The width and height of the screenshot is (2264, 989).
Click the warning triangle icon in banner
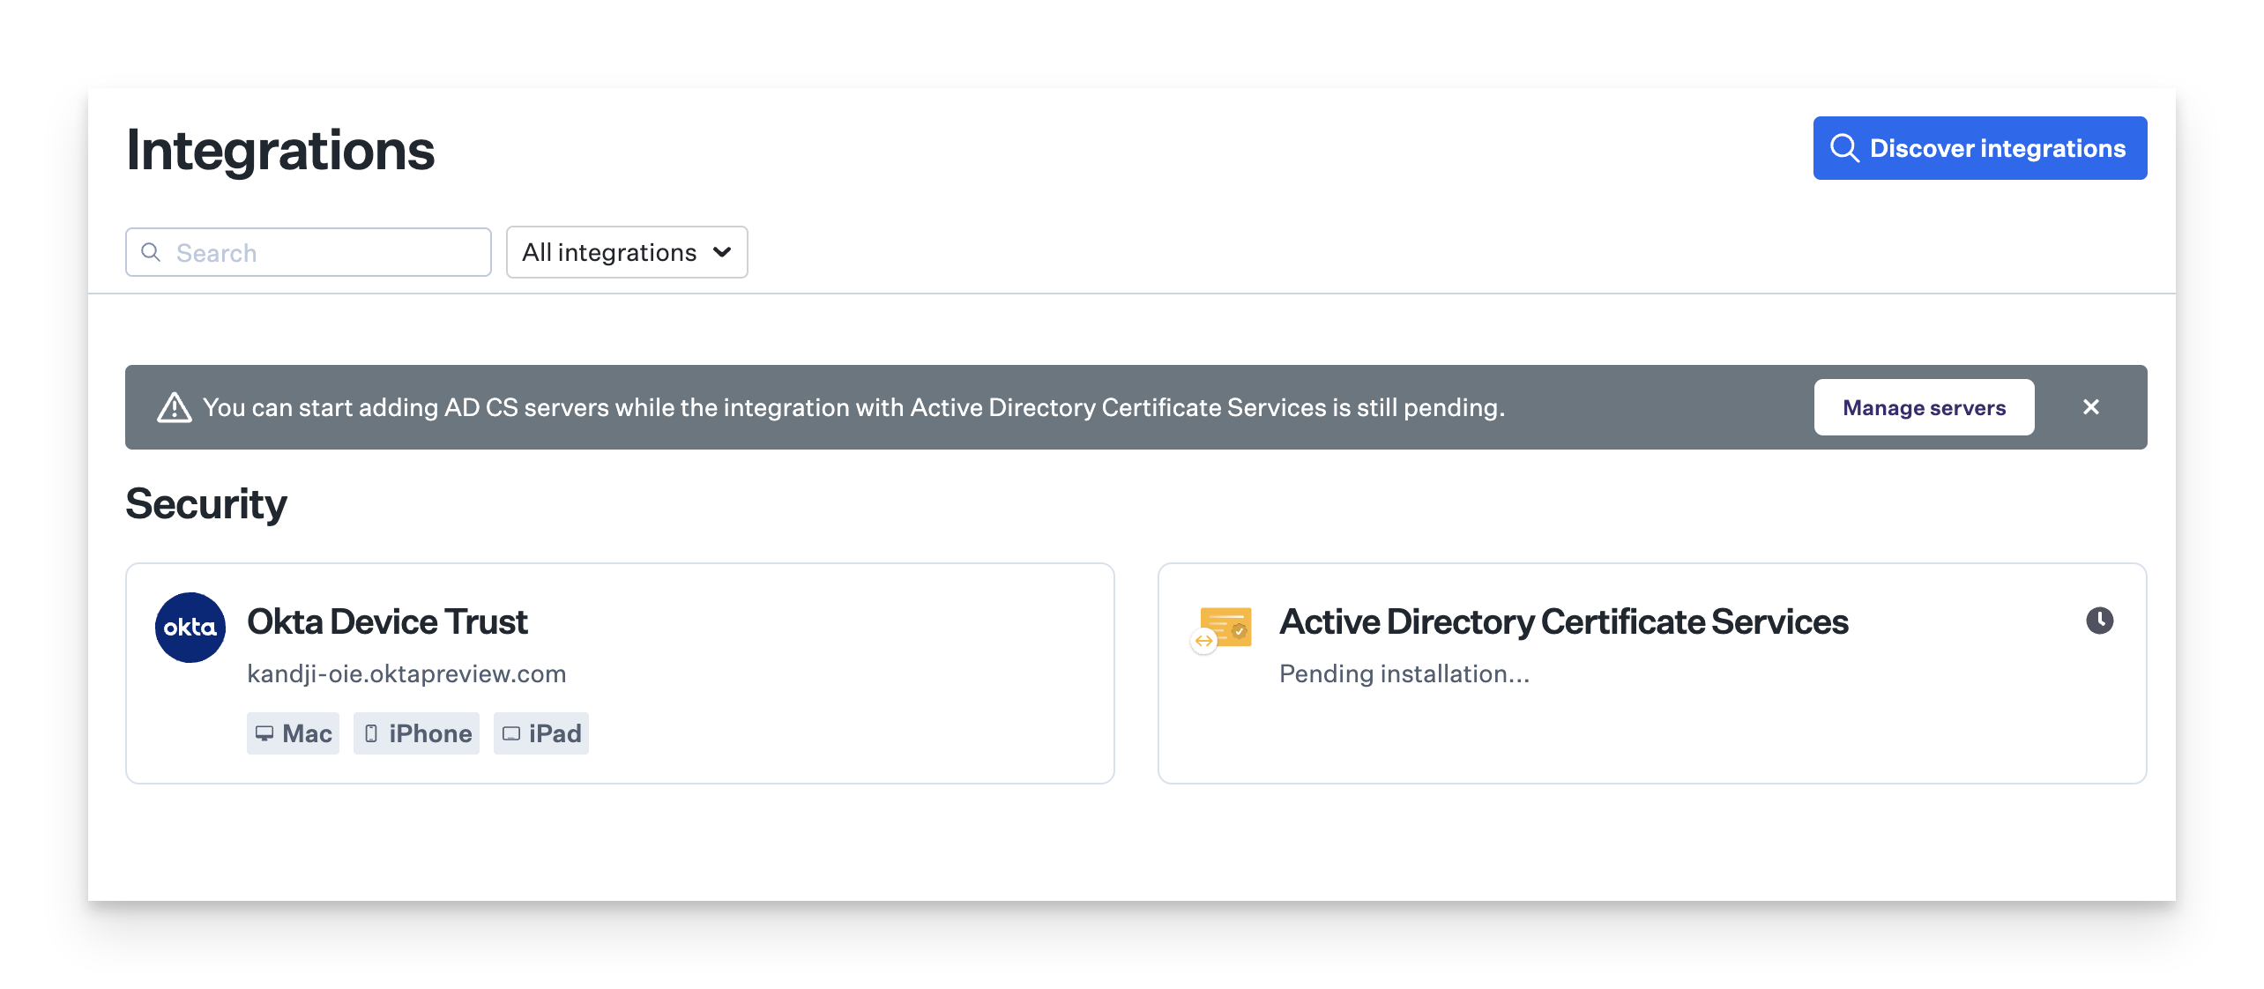click(175, 407)
